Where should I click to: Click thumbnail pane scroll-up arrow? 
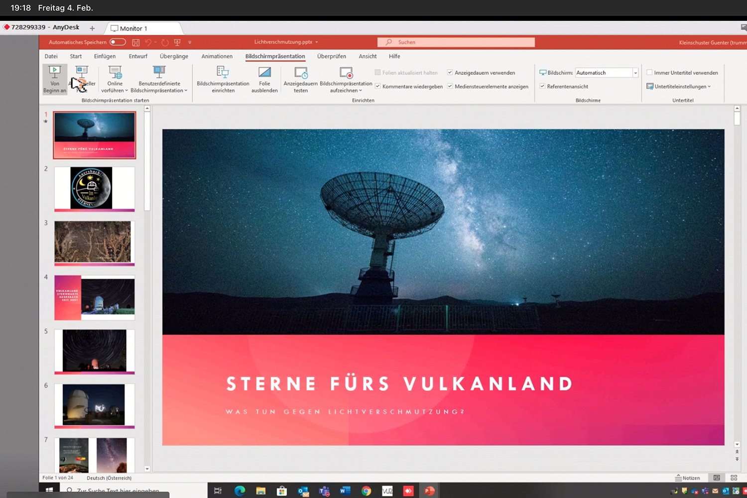(147, 109)
